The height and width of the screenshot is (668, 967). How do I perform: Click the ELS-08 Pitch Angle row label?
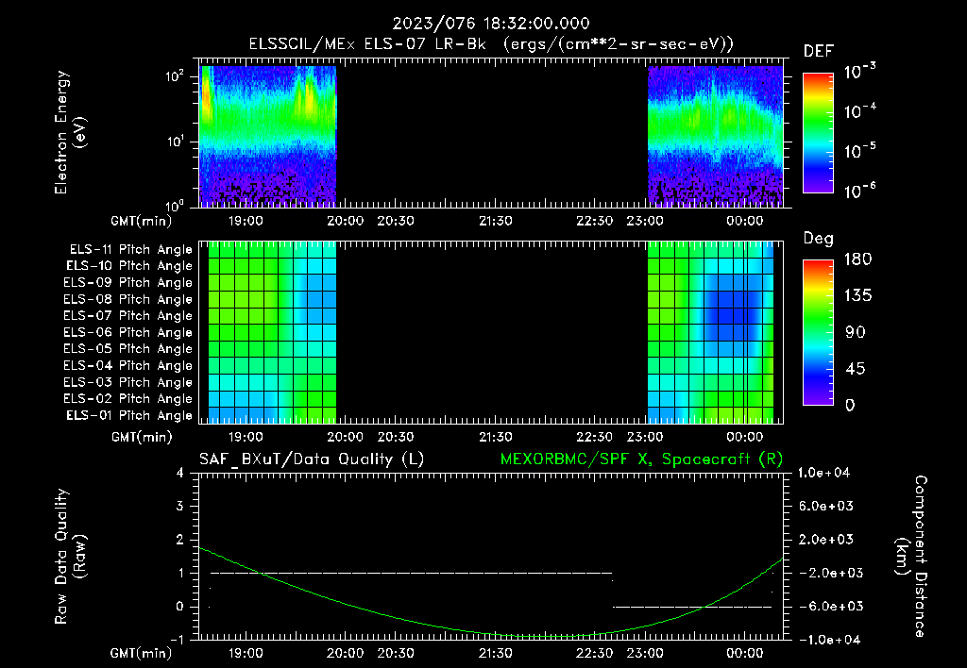click(128, 299)
